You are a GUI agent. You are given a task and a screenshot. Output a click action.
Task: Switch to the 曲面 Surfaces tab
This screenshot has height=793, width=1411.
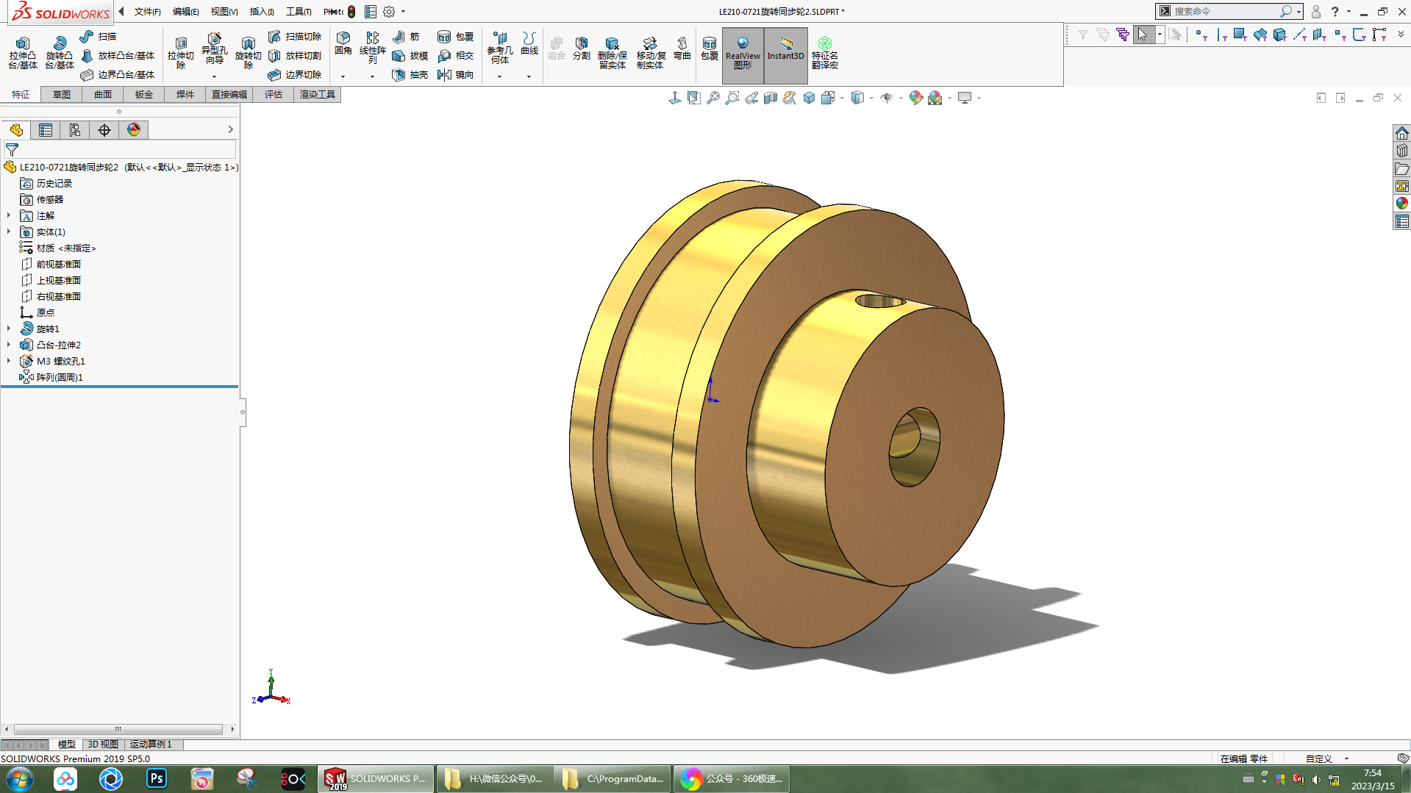tap(103, 94)
